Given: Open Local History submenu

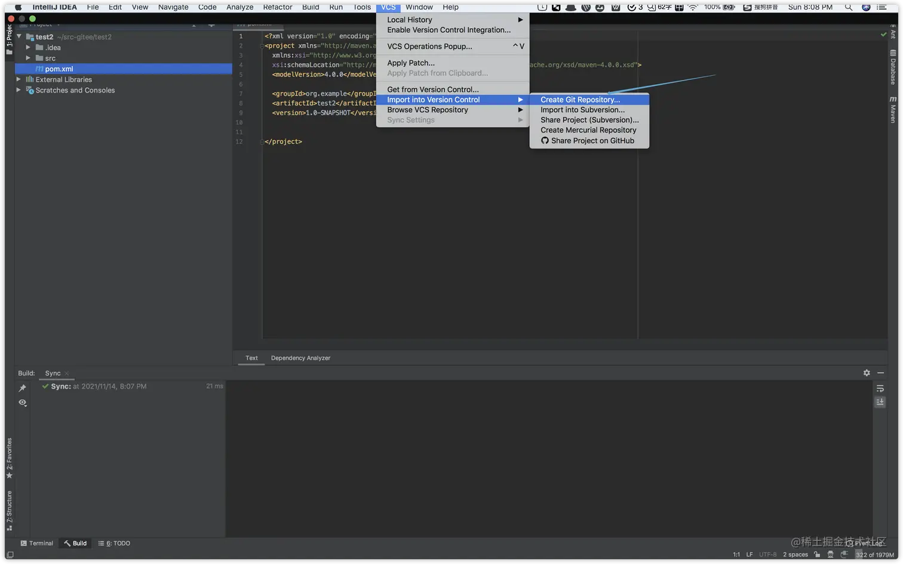Looking at the screenshot, I should [453, 20].
